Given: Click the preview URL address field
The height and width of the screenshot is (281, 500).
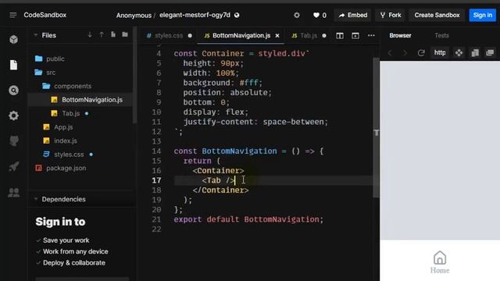Looking at the screenshot, I should [x=440, y=52].
